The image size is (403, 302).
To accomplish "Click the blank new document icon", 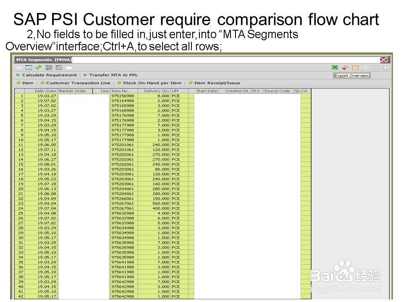I will (x=69, y=68).
